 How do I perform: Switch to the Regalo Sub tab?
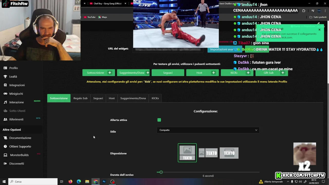80,98
